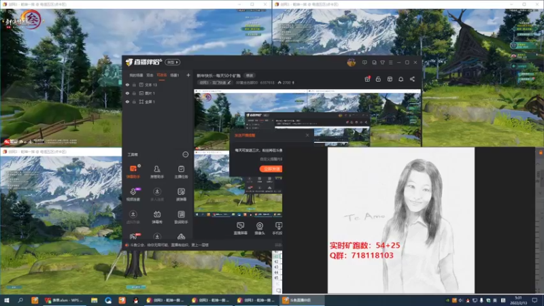Open the message icon in title bar

point(364,63)
